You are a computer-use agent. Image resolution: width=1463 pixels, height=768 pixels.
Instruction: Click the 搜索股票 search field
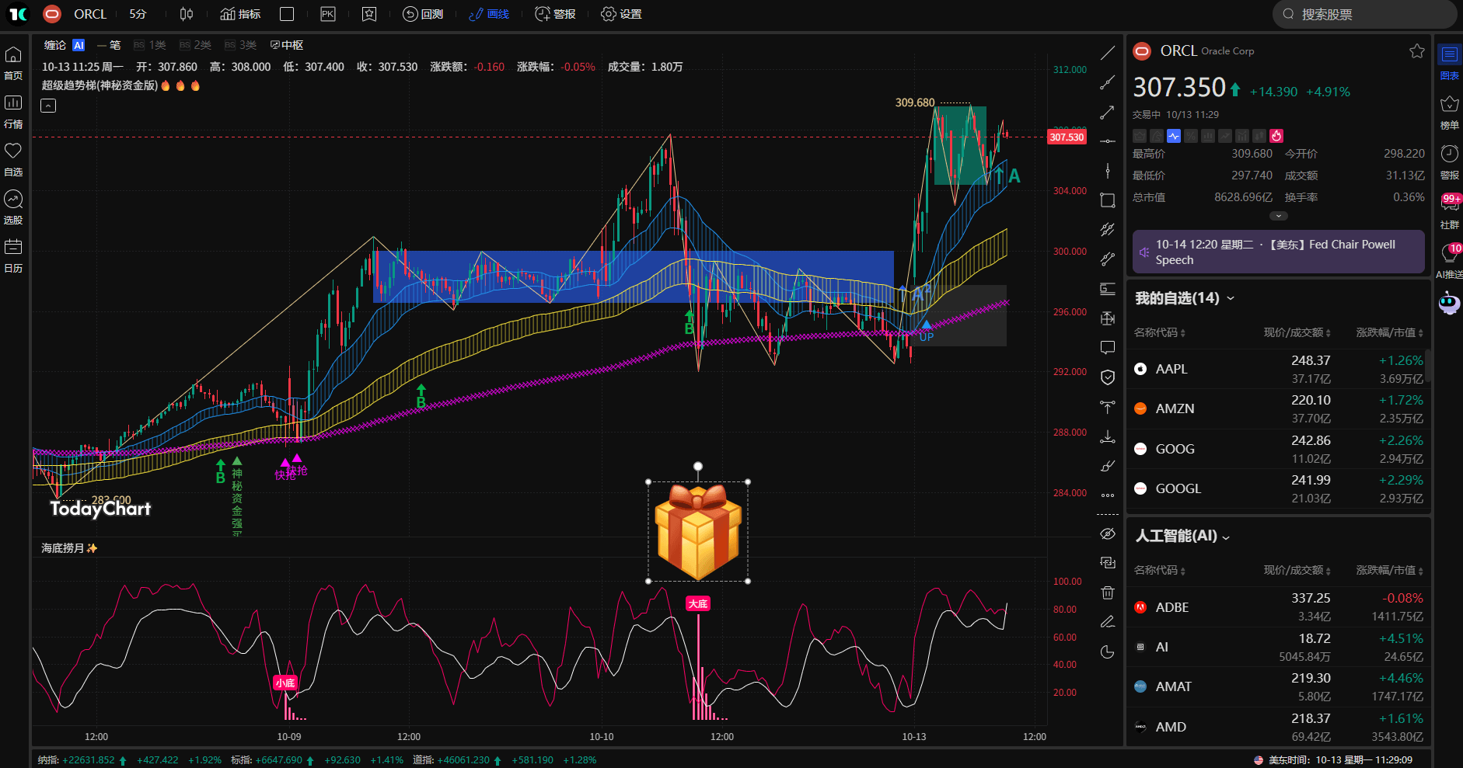click(x=1364, y=13)
